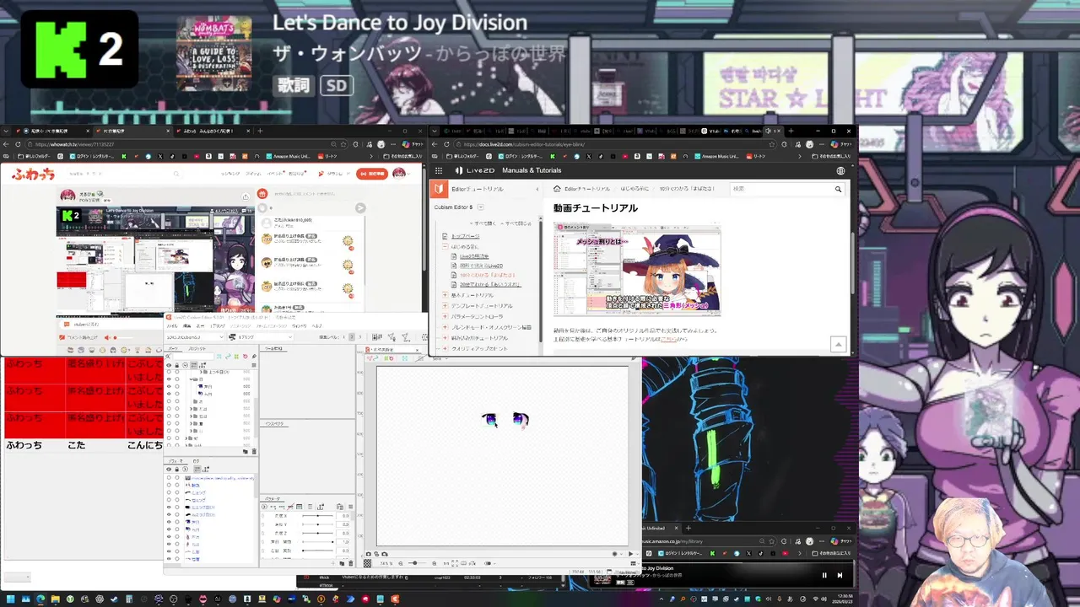The height and width of the screenshot is (607, 1080).
Task: Click the search field in Cubism parts panel
Action: tap(193, 356)
